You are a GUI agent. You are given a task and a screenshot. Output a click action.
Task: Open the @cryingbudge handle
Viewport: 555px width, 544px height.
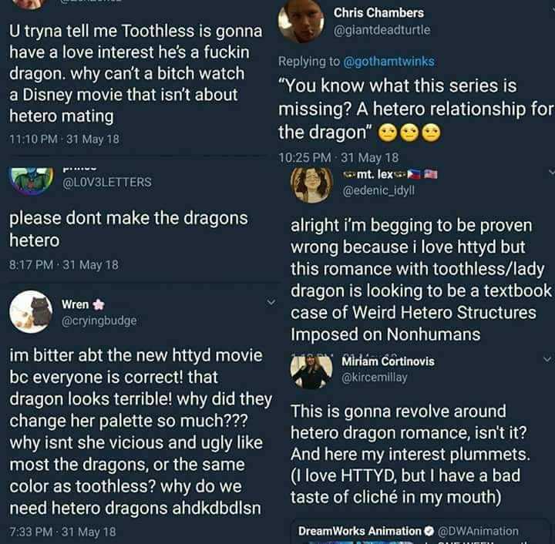(x=100, y=321)
